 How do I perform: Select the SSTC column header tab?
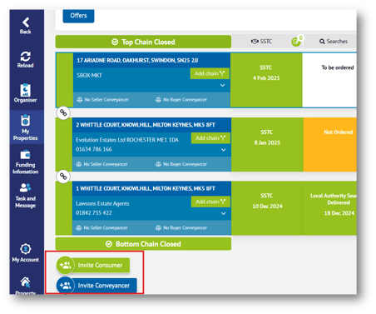coord(261,42)
